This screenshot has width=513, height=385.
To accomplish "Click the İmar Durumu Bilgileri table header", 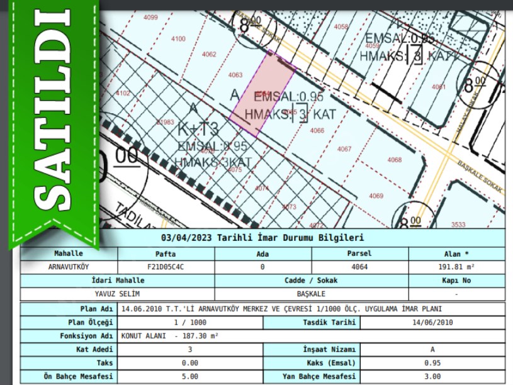I will click(x=262, y=238).
